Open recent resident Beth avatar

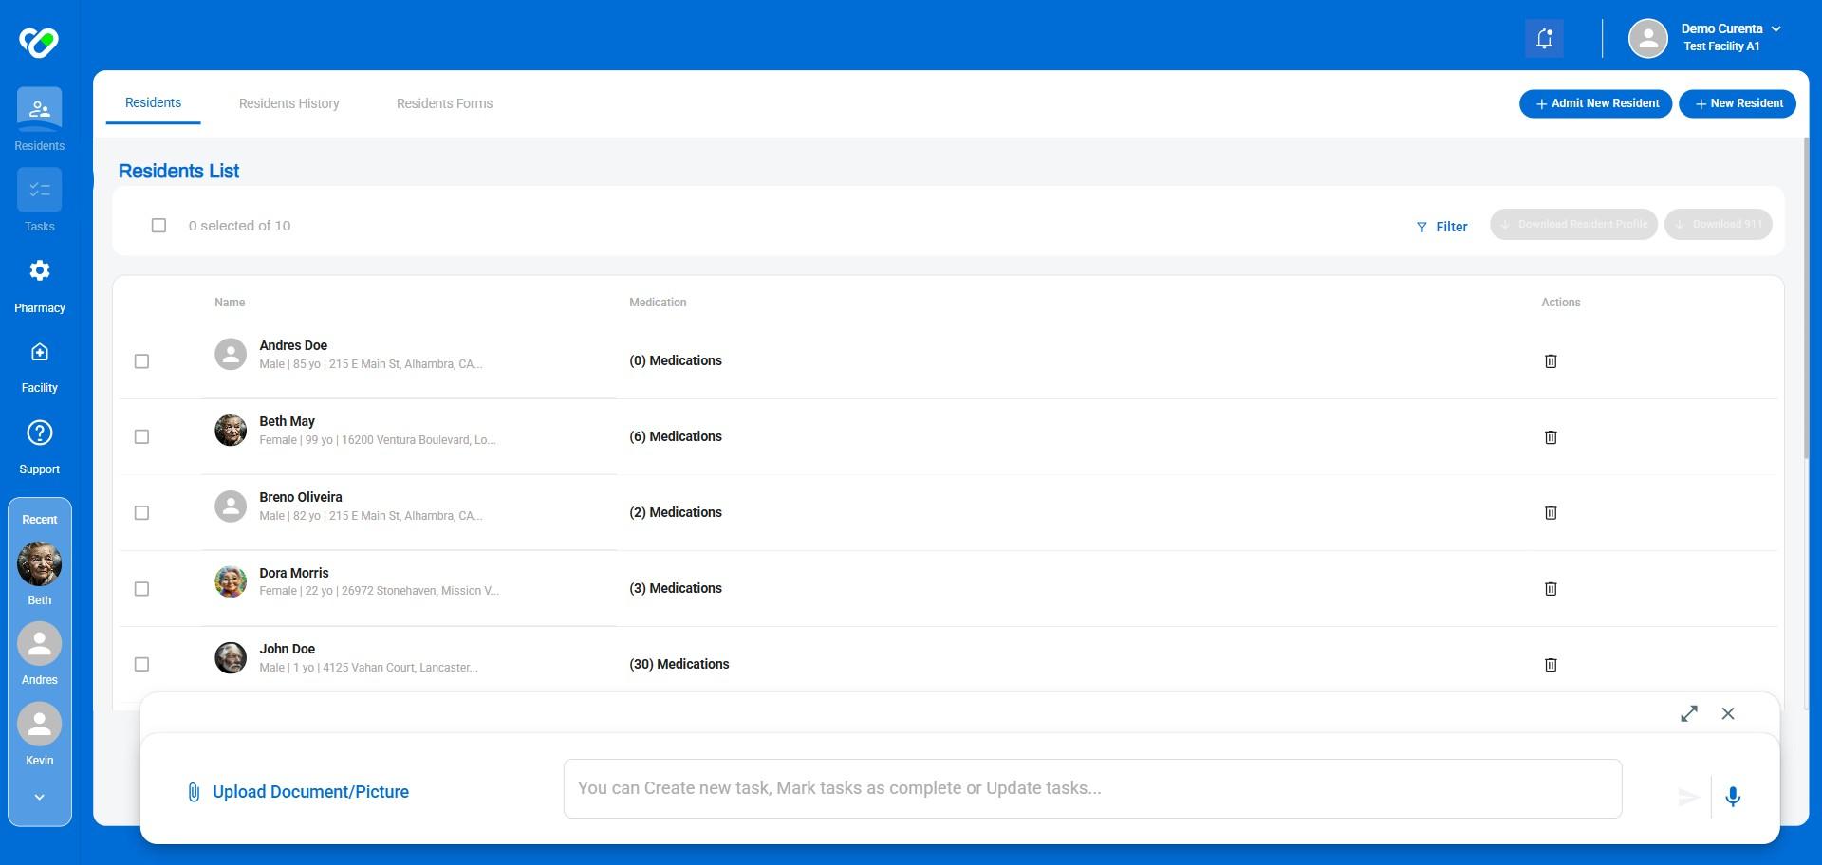[40, 564]
